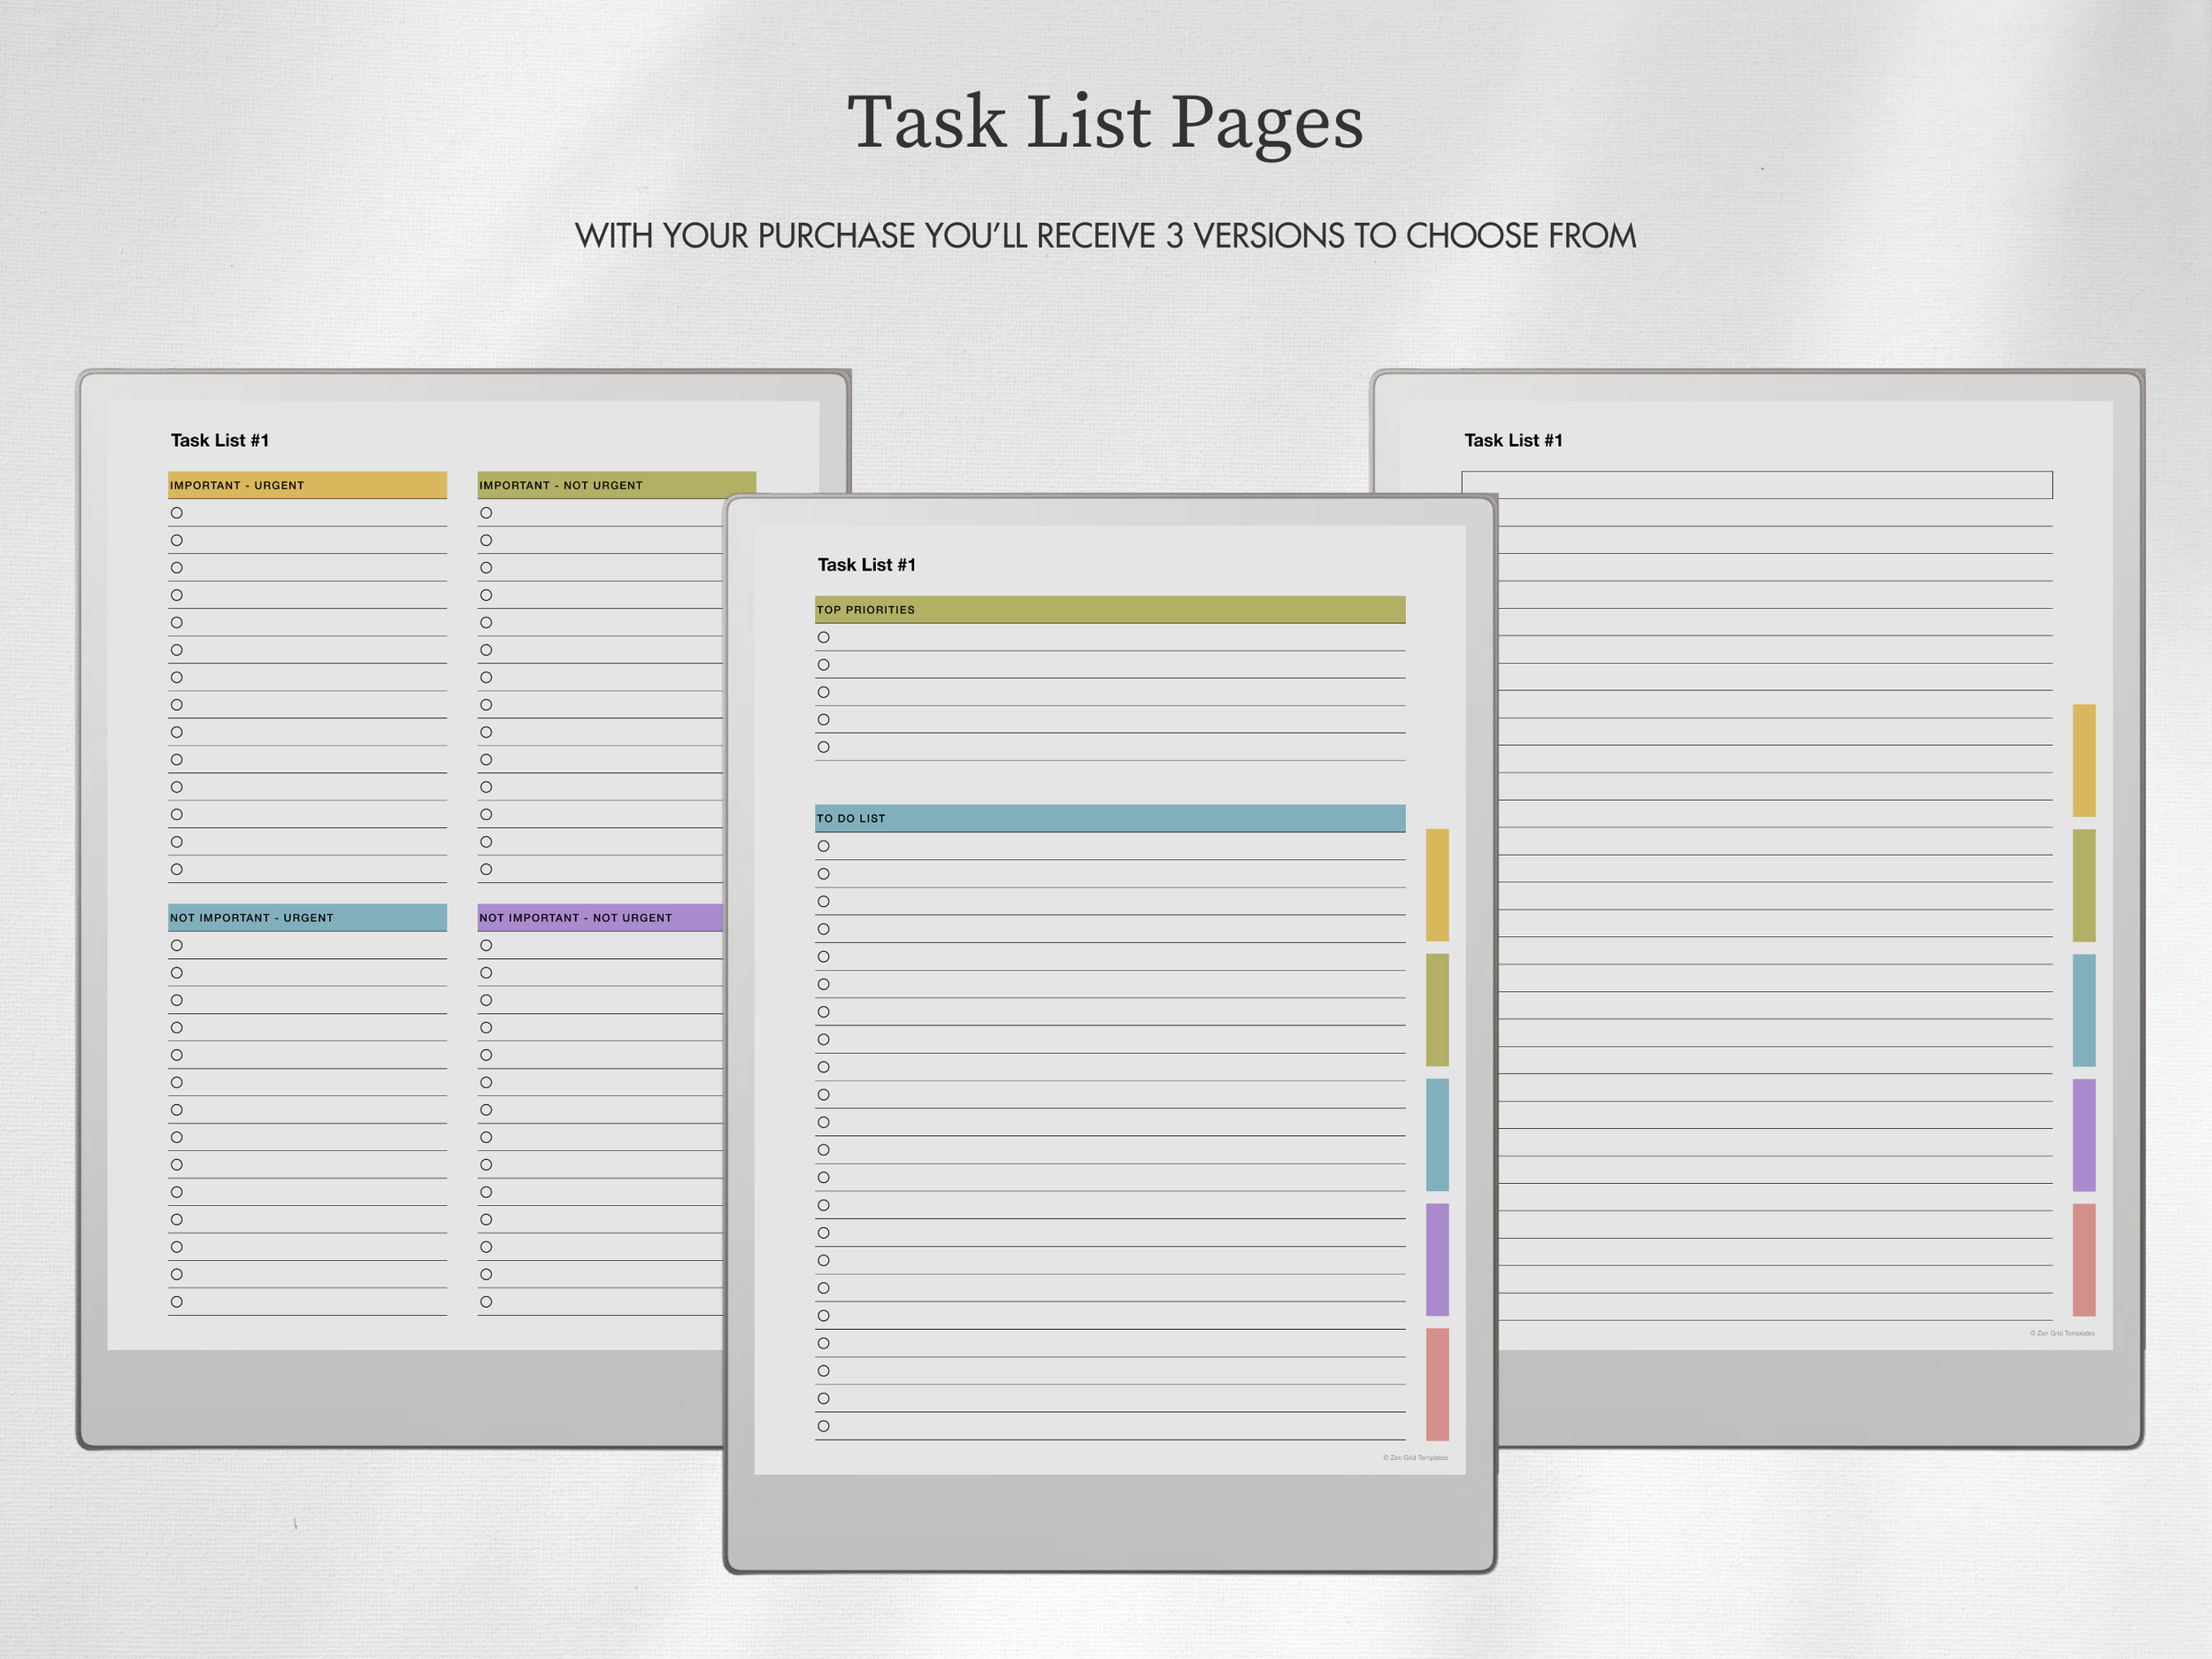The image size is (2212, 1659).
Task: Check first circle under Important - Urgent
Action: [177, 513]
